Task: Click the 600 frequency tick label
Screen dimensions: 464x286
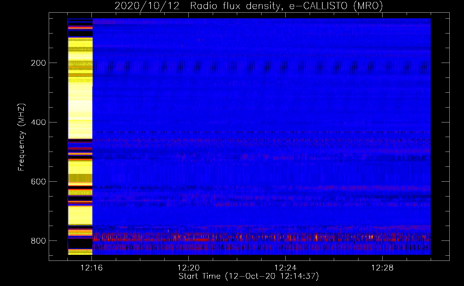Action: pos(38,182)
